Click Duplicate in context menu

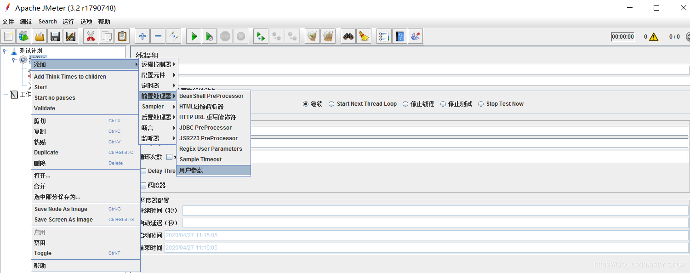point(86,153)
